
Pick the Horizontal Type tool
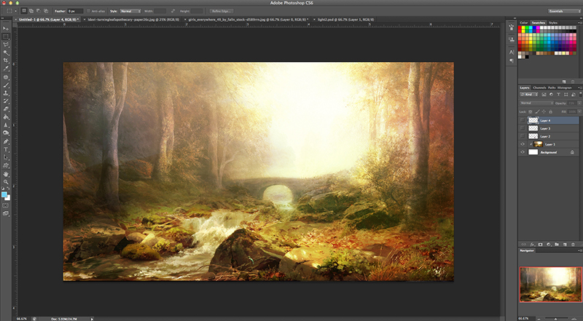click(x=6, y=149)
